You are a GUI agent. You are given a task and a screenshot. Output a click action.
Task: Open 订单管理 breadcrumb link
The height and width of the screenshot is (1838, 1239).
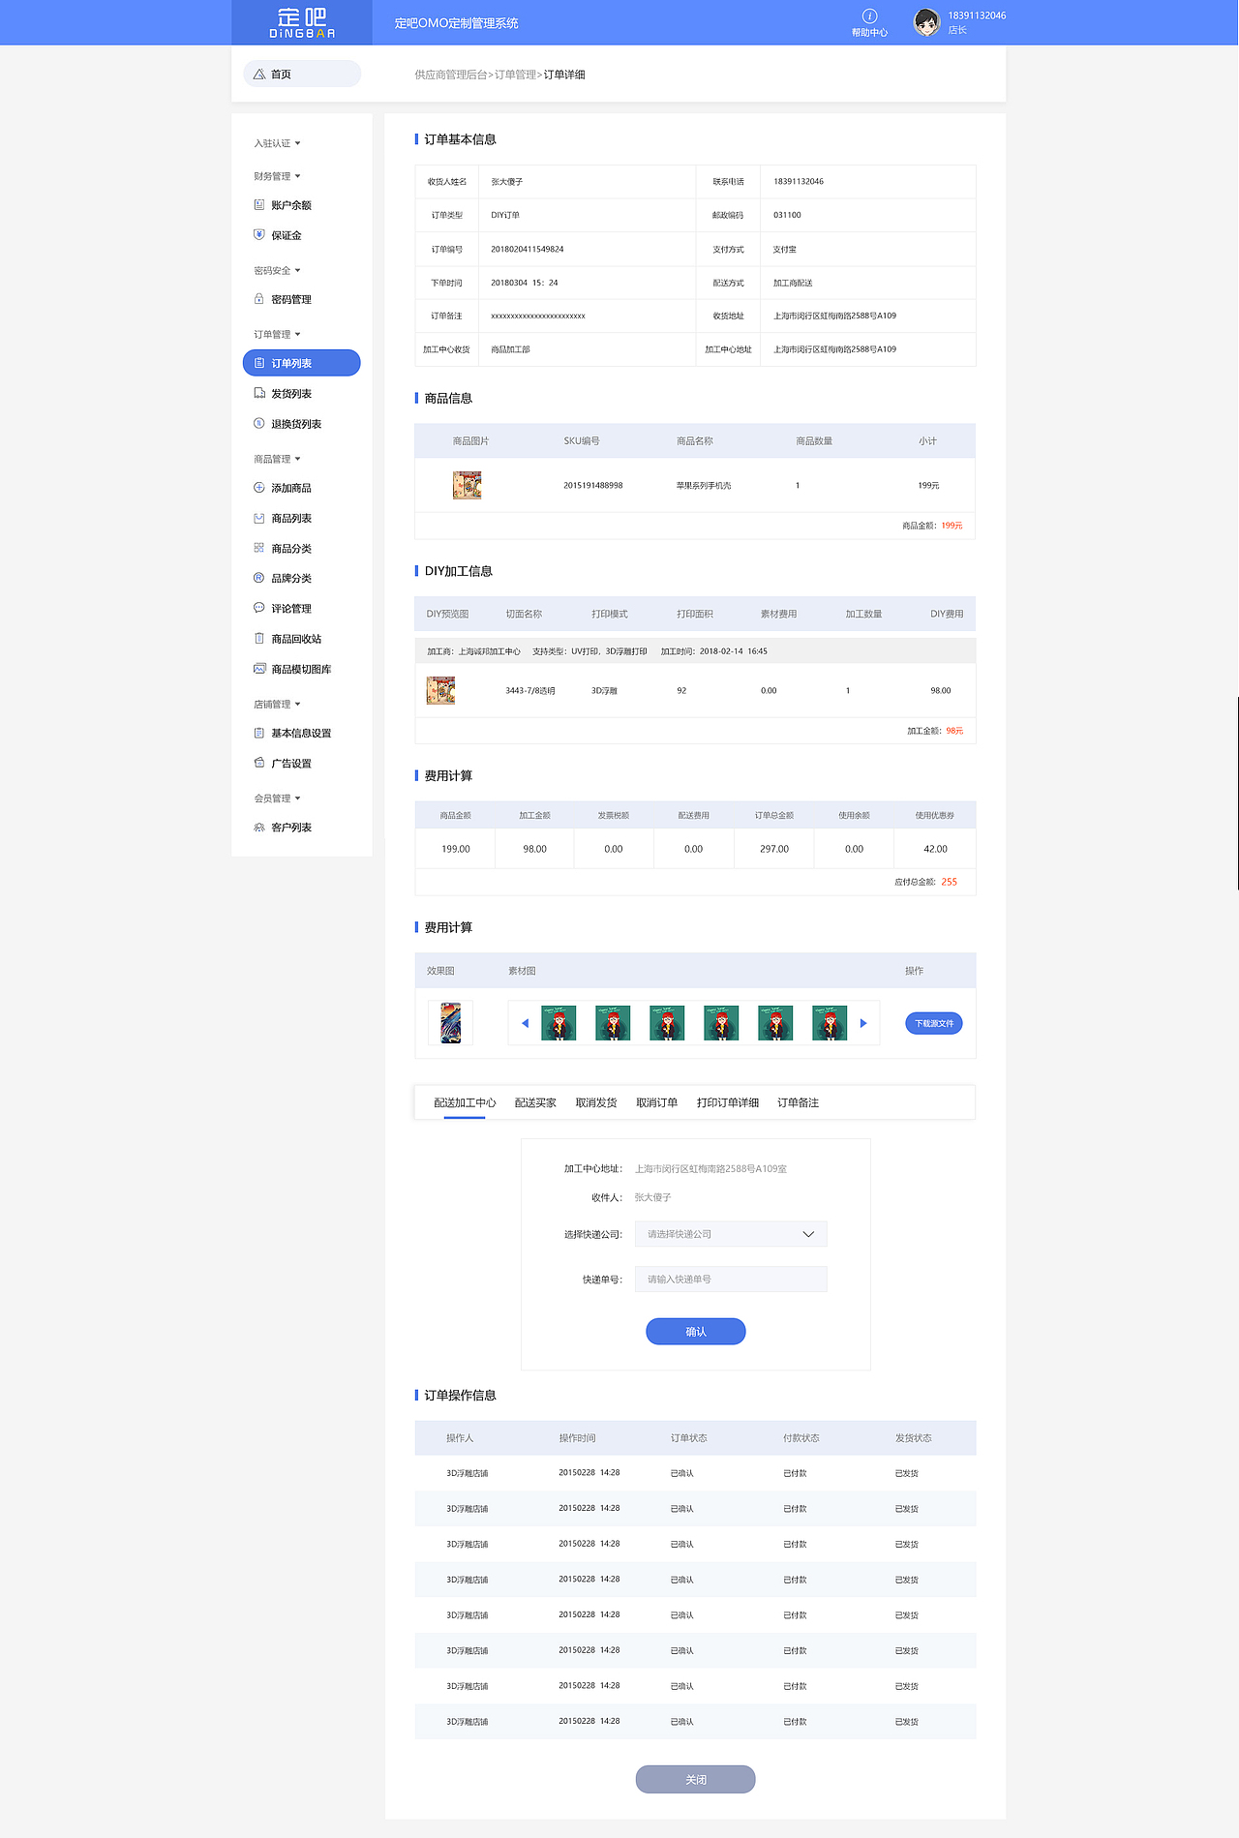(x=515, y=75)
